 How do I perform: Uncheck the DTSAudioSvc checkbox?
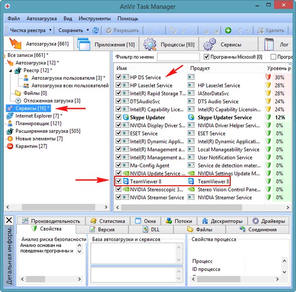click(118, 101)
